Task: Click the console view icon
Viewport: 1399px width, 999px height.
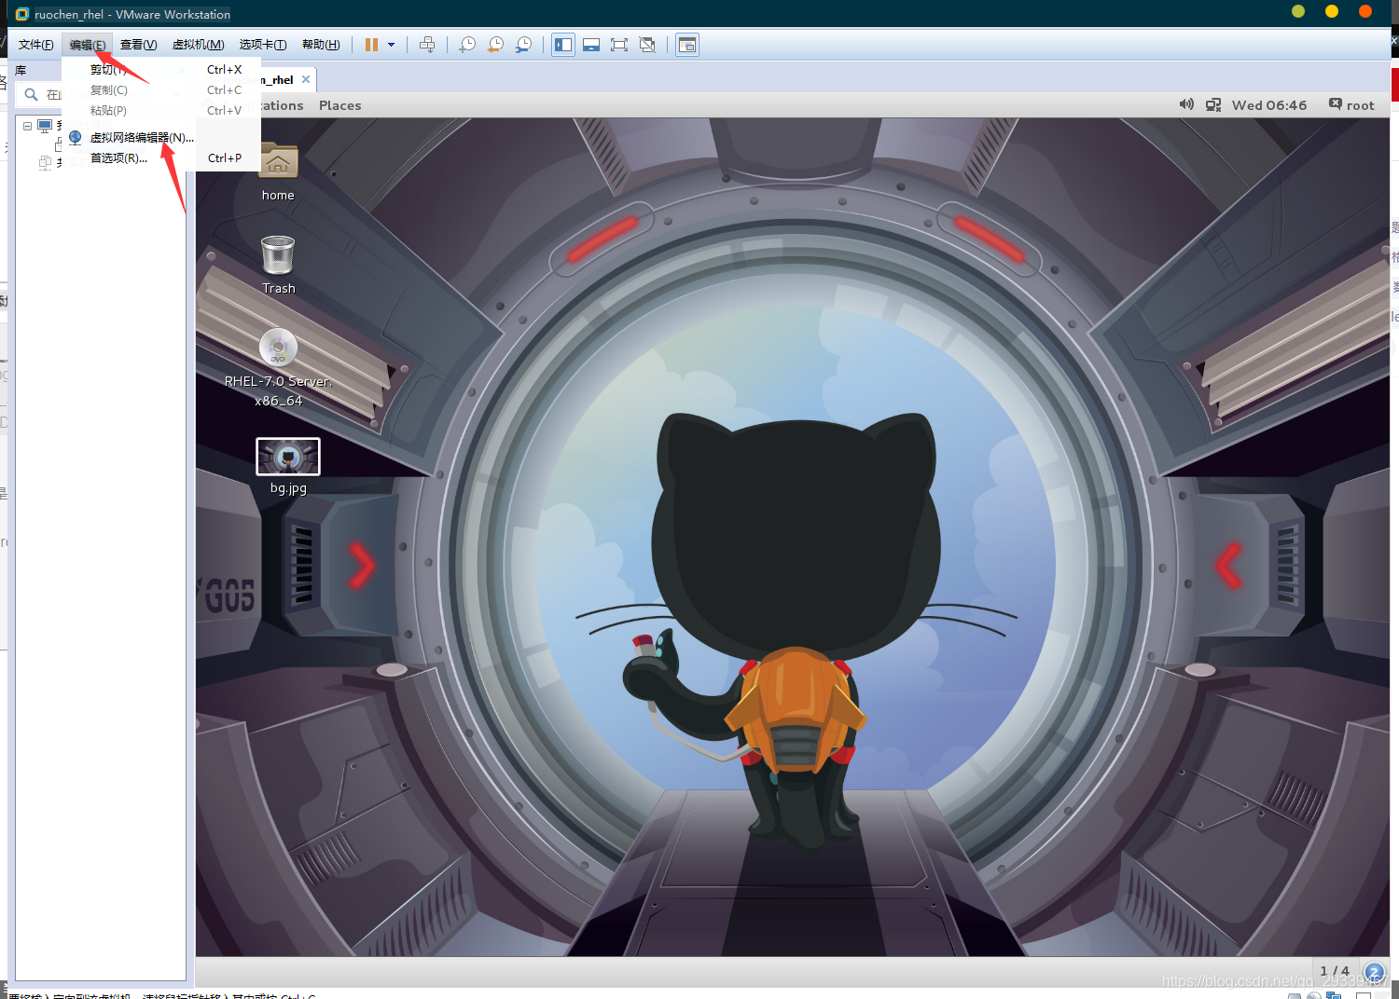Action: click(687, 45)
